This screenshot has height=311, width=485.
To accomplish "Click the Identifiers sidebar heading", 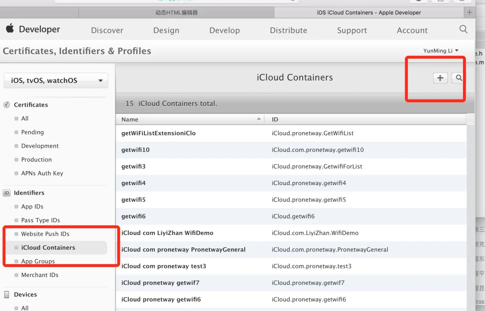I will (29, 193).
